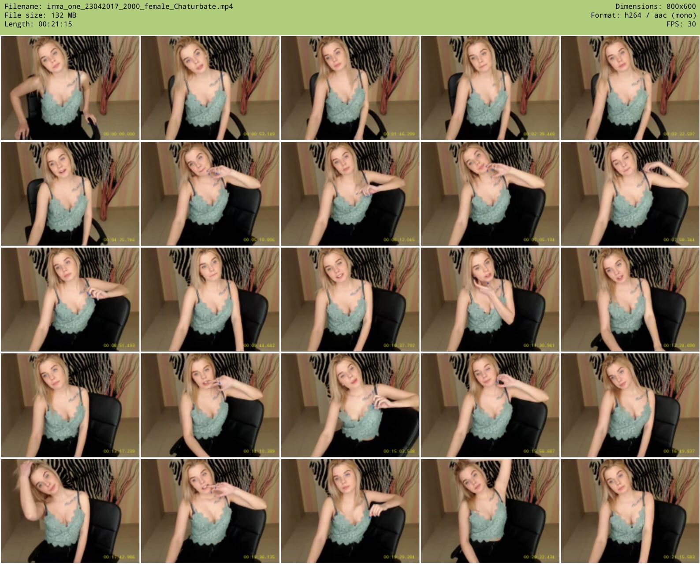Image resolution: width=700 pixels, height=564 pixels.
Task: Click the middle thumbnail of the fourth row
Action: pos(350,405)
